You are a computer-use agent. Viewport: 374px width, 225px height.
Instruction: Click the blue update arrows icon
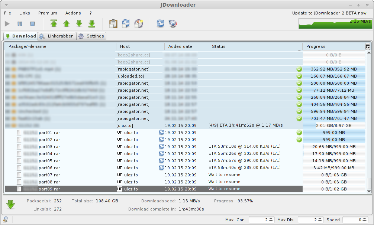160,23
